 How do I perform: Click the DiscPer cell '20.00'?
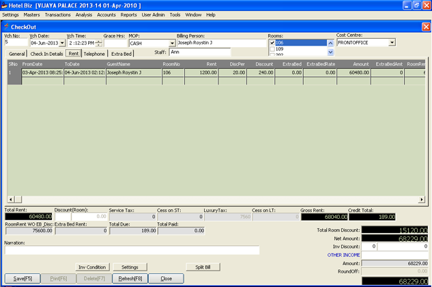pyautogui.click(x=232, y=73)
